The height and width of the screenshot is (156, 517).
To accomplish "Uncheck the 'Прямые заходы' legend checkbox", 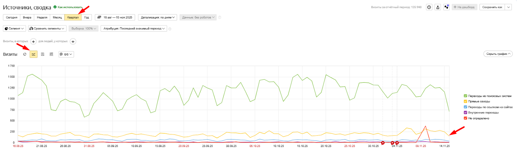I will (466, 101).
